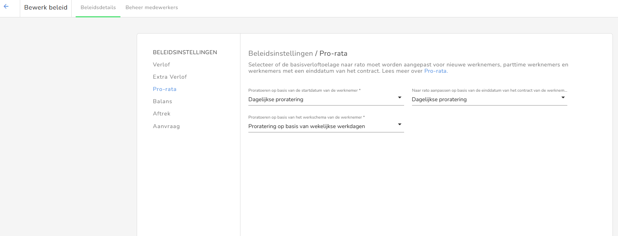
Task: Click the Bewerk beleid page title
Action: [x=46, y=8]
